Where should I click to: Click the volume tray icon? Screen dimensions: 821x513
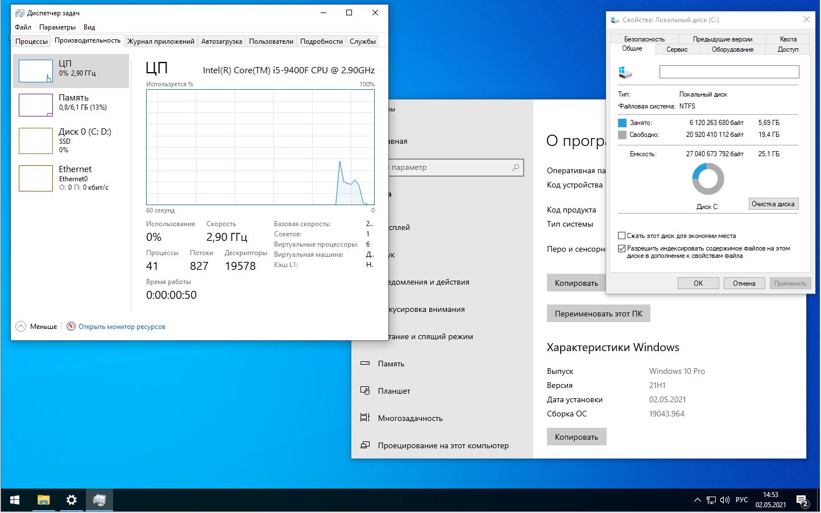click(x=724, y=501)
